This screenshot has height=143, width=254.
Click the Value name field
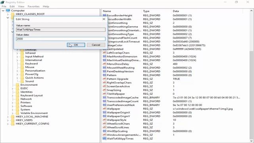tap(61, 29)
